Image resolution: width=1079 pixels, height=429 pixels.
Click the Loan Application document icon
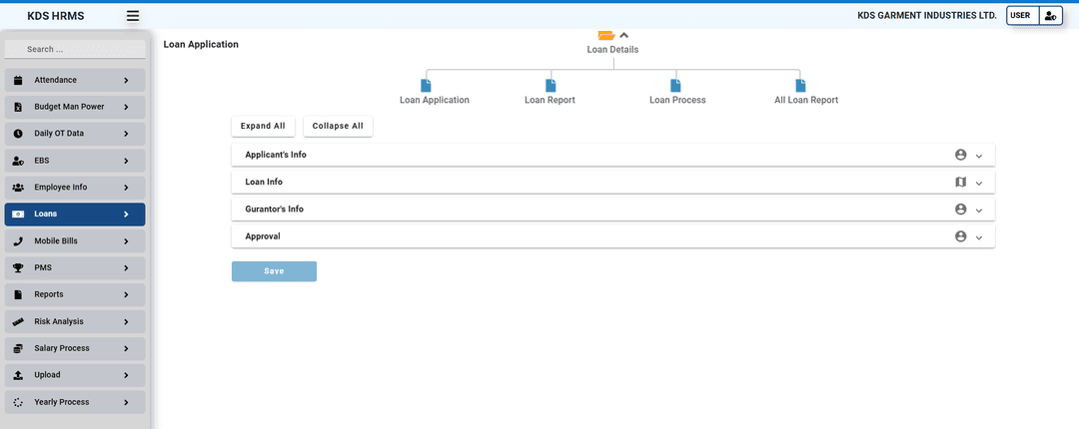tap(426, 86)
